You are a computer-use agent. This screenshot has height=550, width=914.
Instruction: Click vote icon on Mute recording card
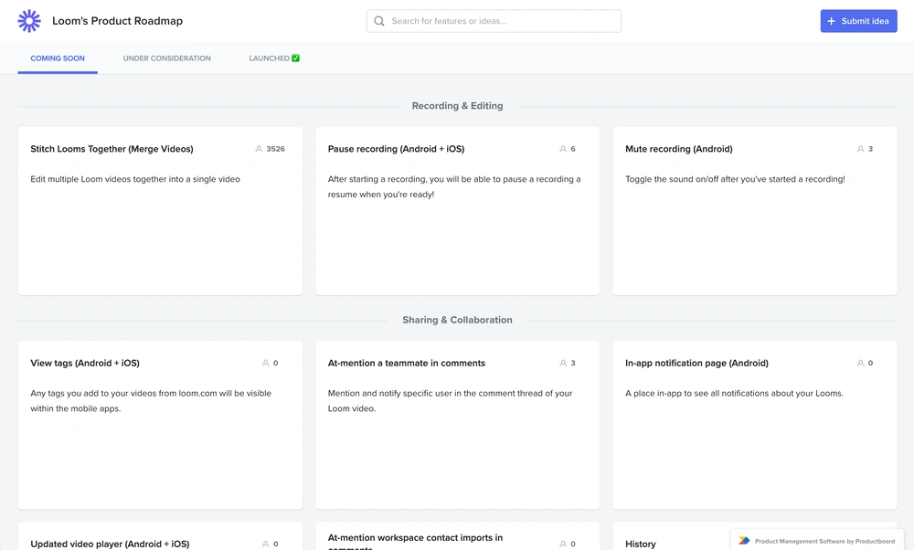coord(860,149)
